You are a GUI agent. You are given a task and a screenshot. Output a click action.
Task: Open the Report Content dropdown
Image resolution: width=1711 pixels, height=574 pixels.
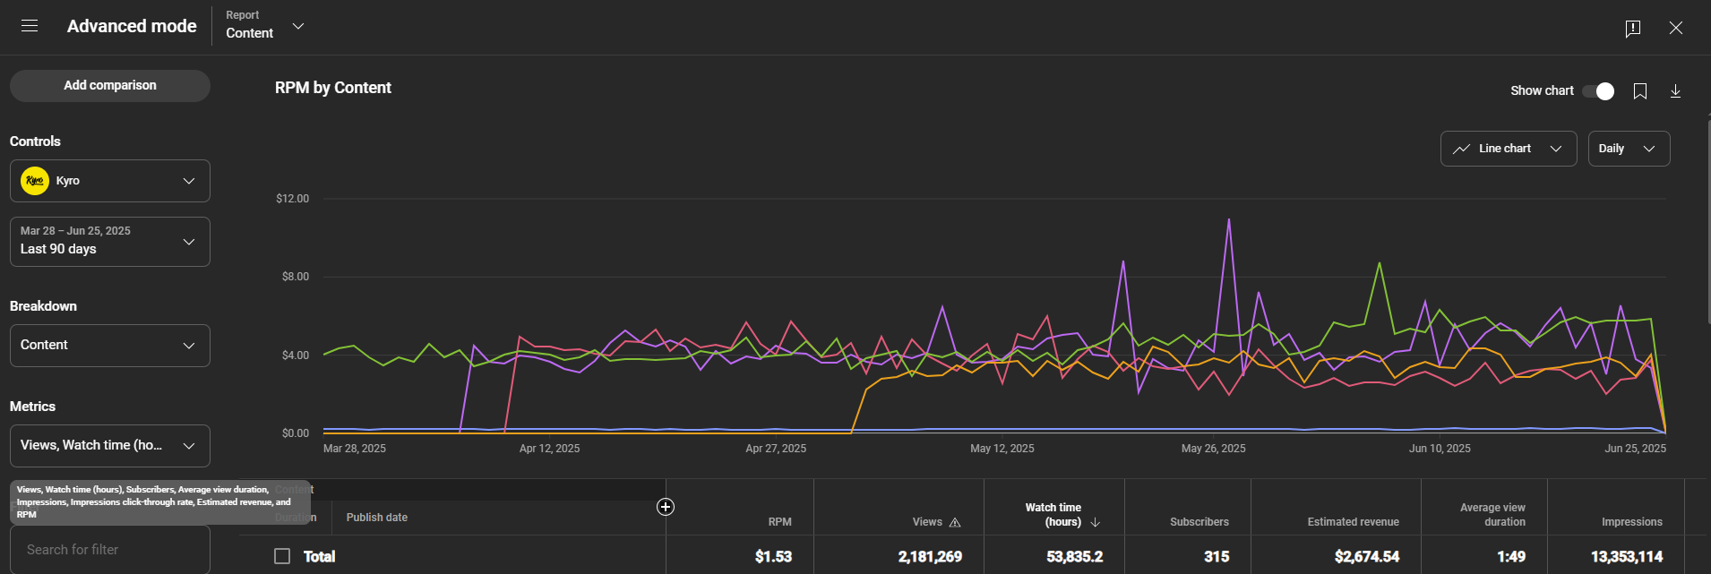coord(265,26)
